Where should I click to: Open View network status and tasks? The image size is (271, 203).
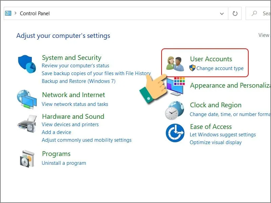(x=75, y=104)
